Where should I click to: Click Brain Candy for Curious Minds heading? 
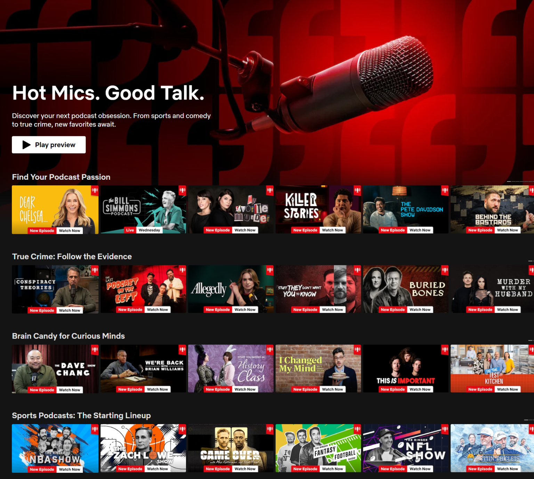(68, 336)
